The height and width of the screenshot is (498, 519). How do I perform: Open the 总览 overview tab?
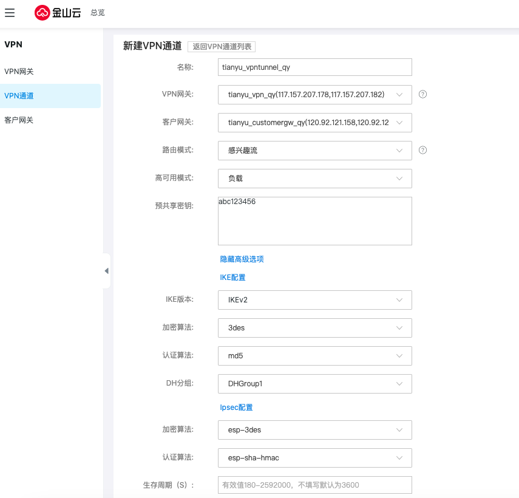click(97, 13)
